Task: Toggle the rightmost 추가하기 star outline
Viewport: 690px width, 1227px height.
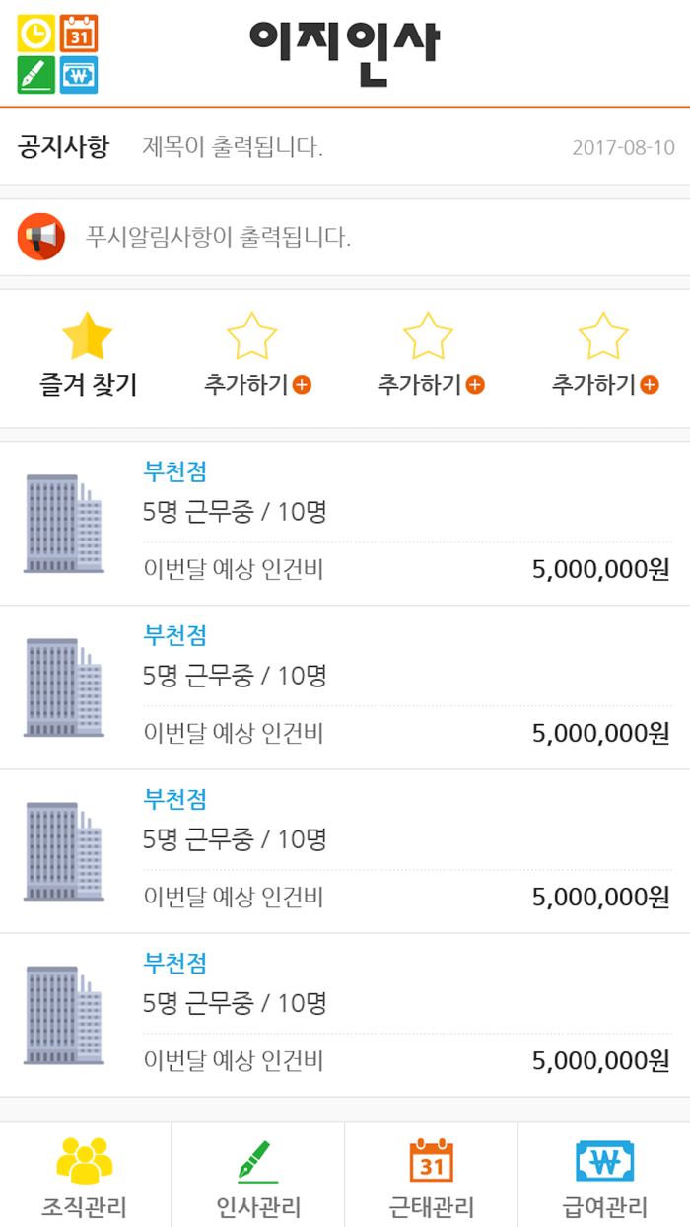Action: pyautogui.click(x=603, y=335)
